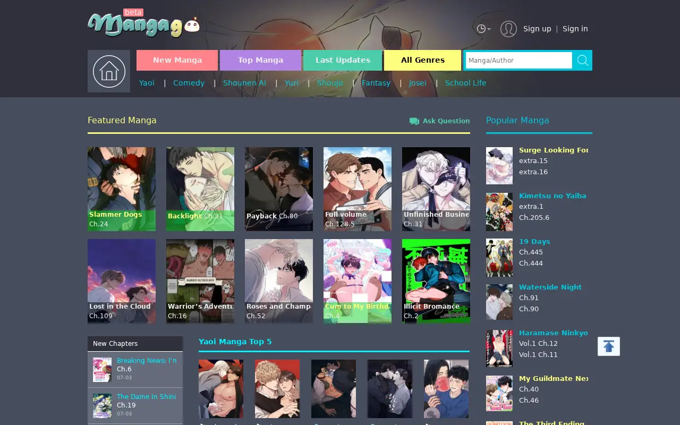Open the Shoujo genre link

330,83
